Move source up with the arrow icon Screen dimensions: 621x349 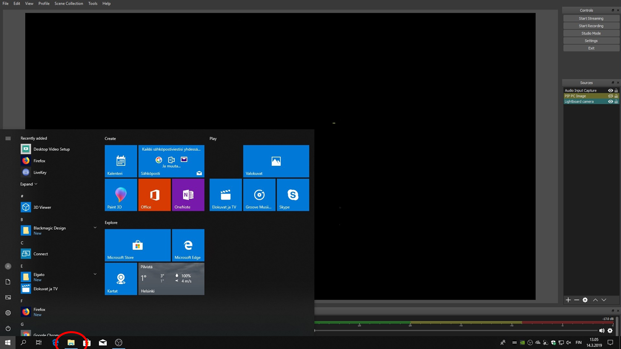pos(595,300)
